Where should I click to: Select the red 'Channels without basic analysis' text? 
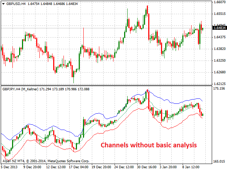coord(148,145)
